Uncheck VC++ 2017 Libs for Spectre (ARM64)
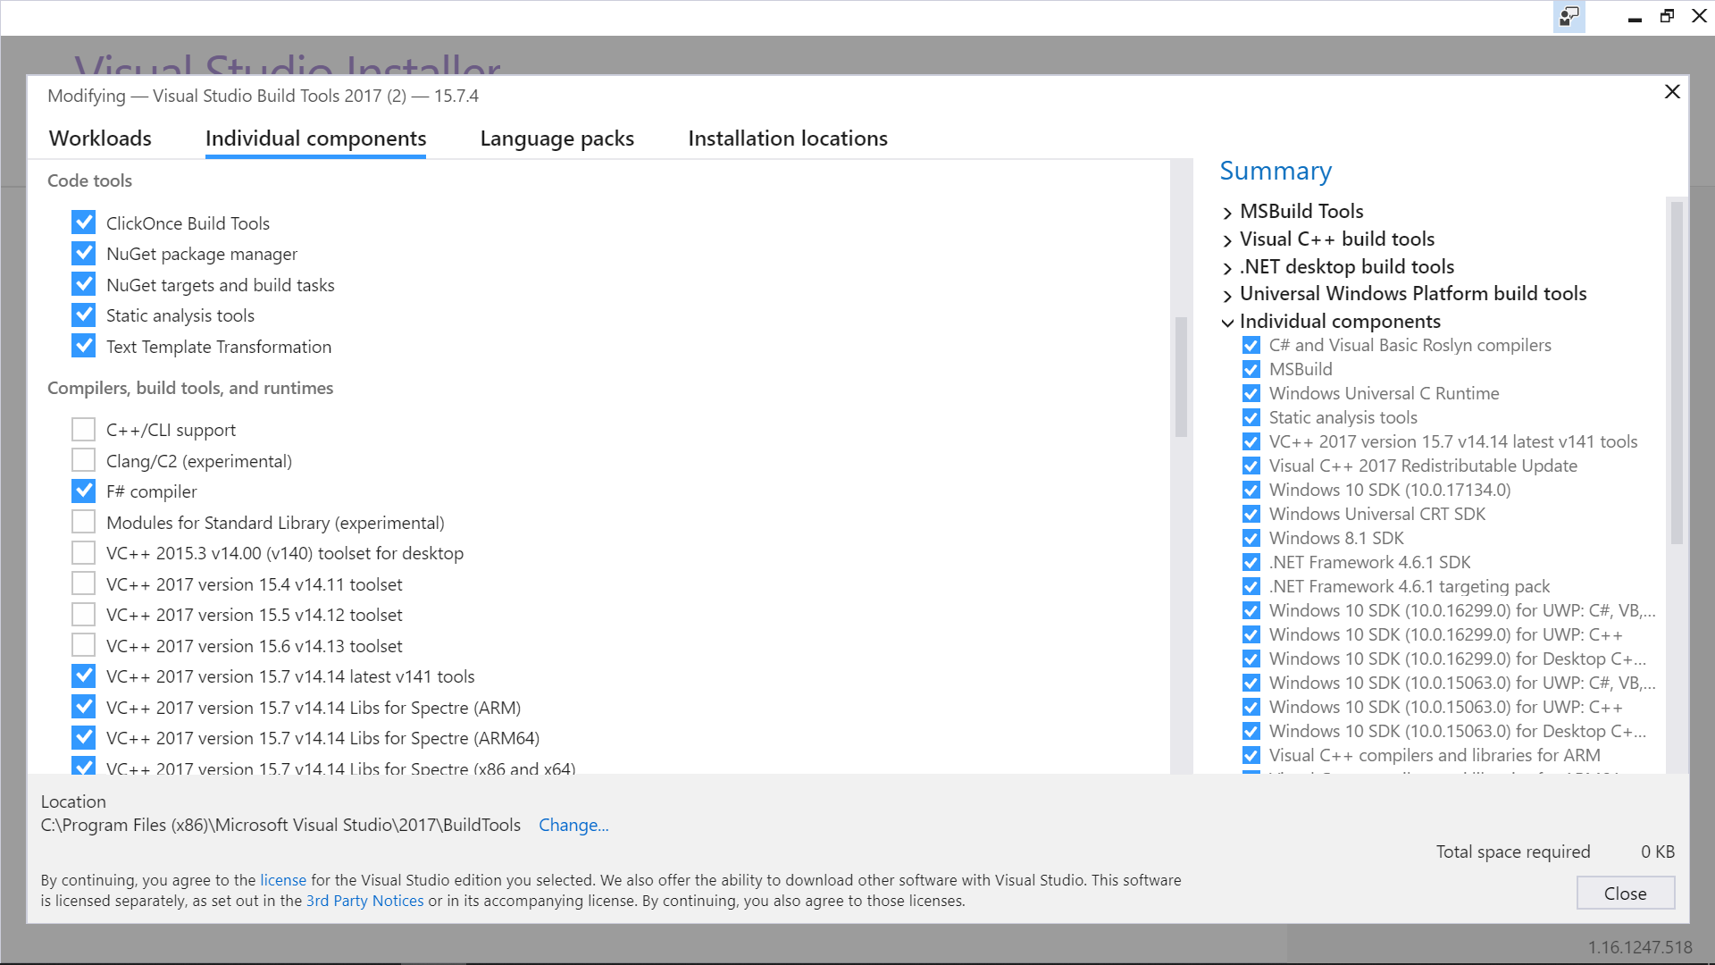1715x965 pixels. 83,737
